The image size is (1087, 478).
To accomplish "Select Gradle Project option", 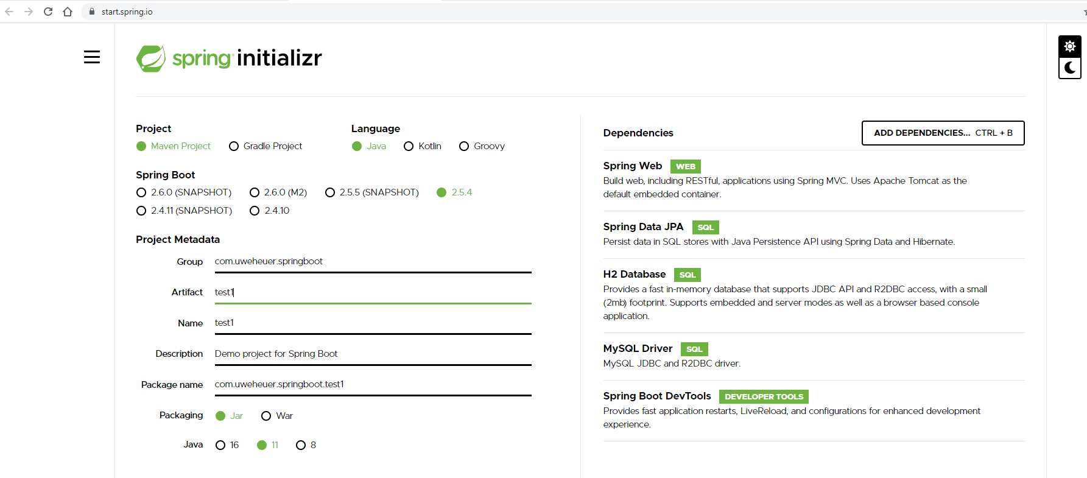I will (x=234, y=146).
